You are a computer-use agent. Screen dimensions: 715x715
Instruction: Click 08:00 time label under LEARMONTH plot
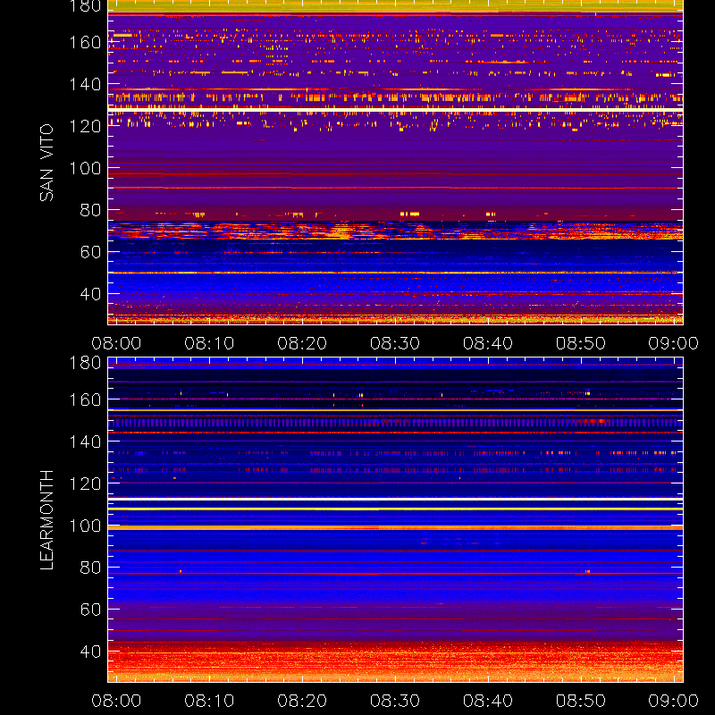[x=116, y=701]
